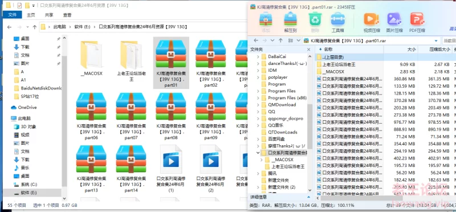Open the 文件 ribbon tab
Viewport: 456px width, 212px height.
click(x=13, y=15)
